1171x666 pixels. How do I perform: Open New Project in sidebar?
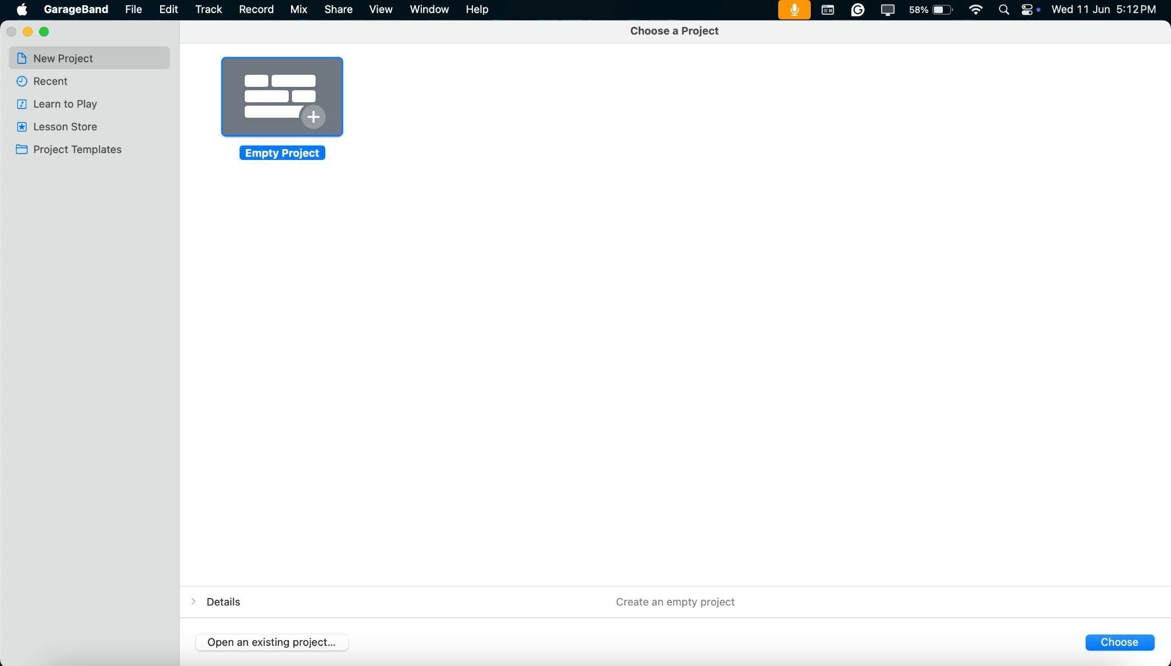coord(89,58)
